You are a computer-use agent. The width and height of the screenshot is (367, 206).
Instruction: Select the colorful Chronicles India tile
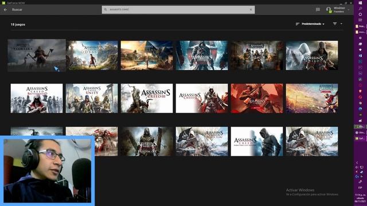point(312,98)
